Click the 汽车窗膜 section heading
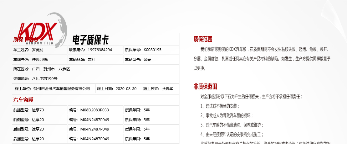This screenshot has width=347, height=144. coord(23,100)
